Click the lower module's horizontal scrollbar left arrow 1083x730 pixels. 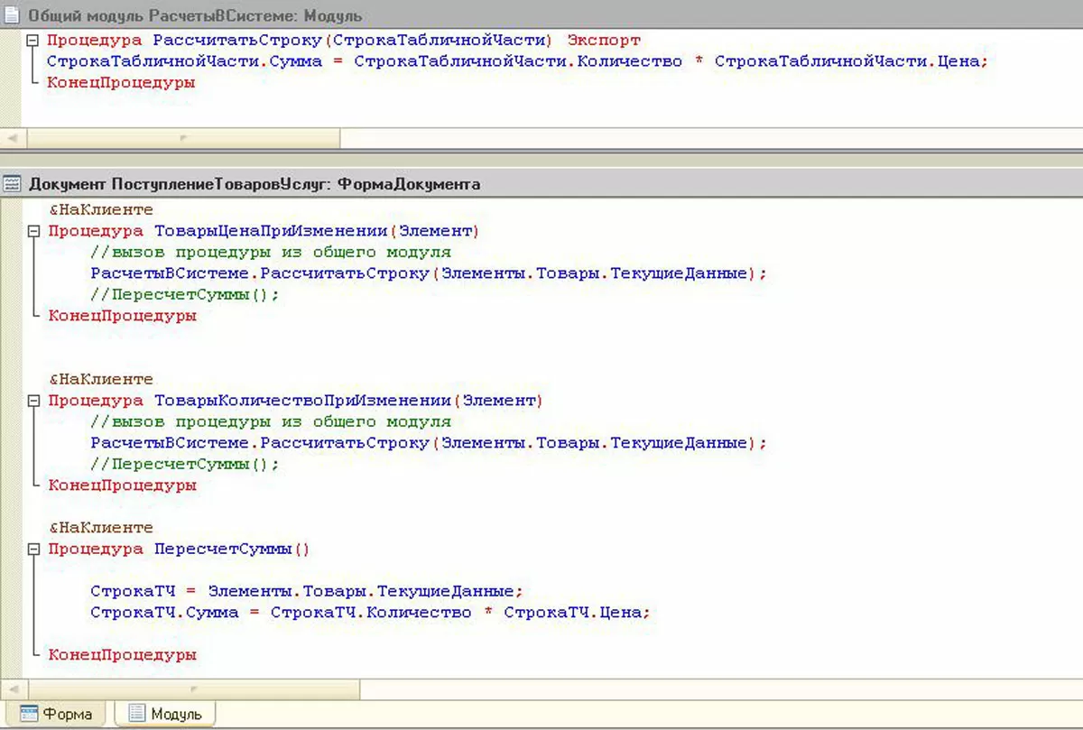13,688
